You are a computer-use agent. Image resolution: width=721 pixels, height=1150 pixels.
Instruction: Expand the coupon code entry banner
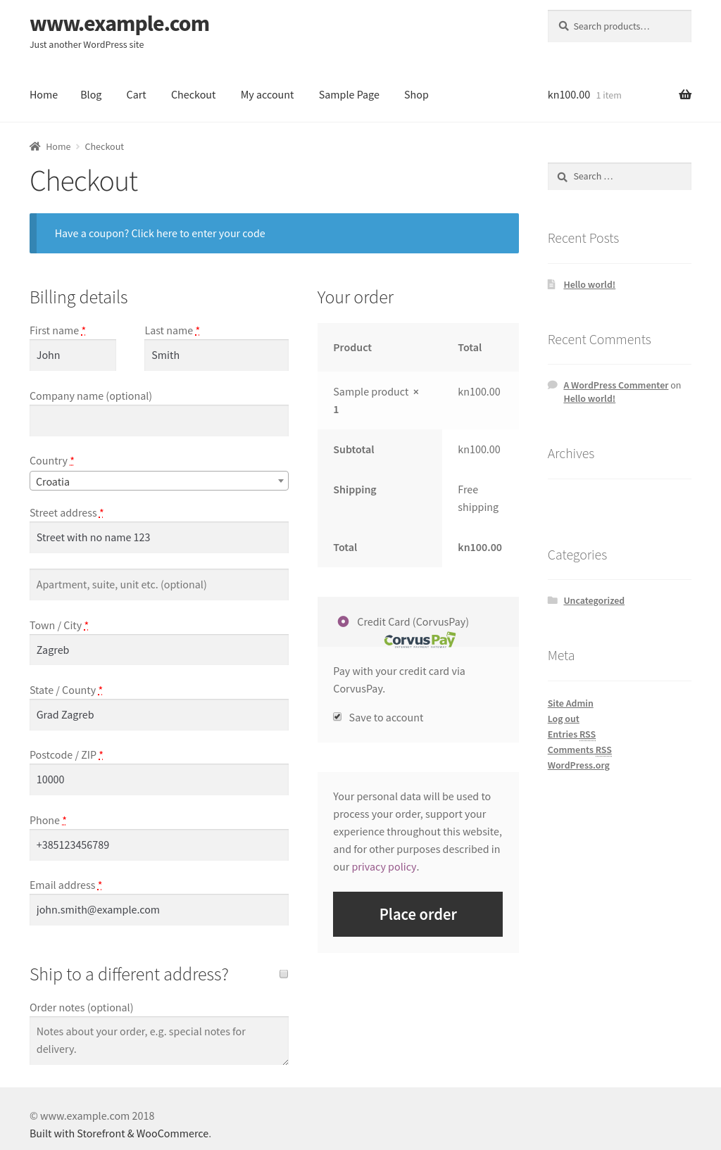coord(160,234)
